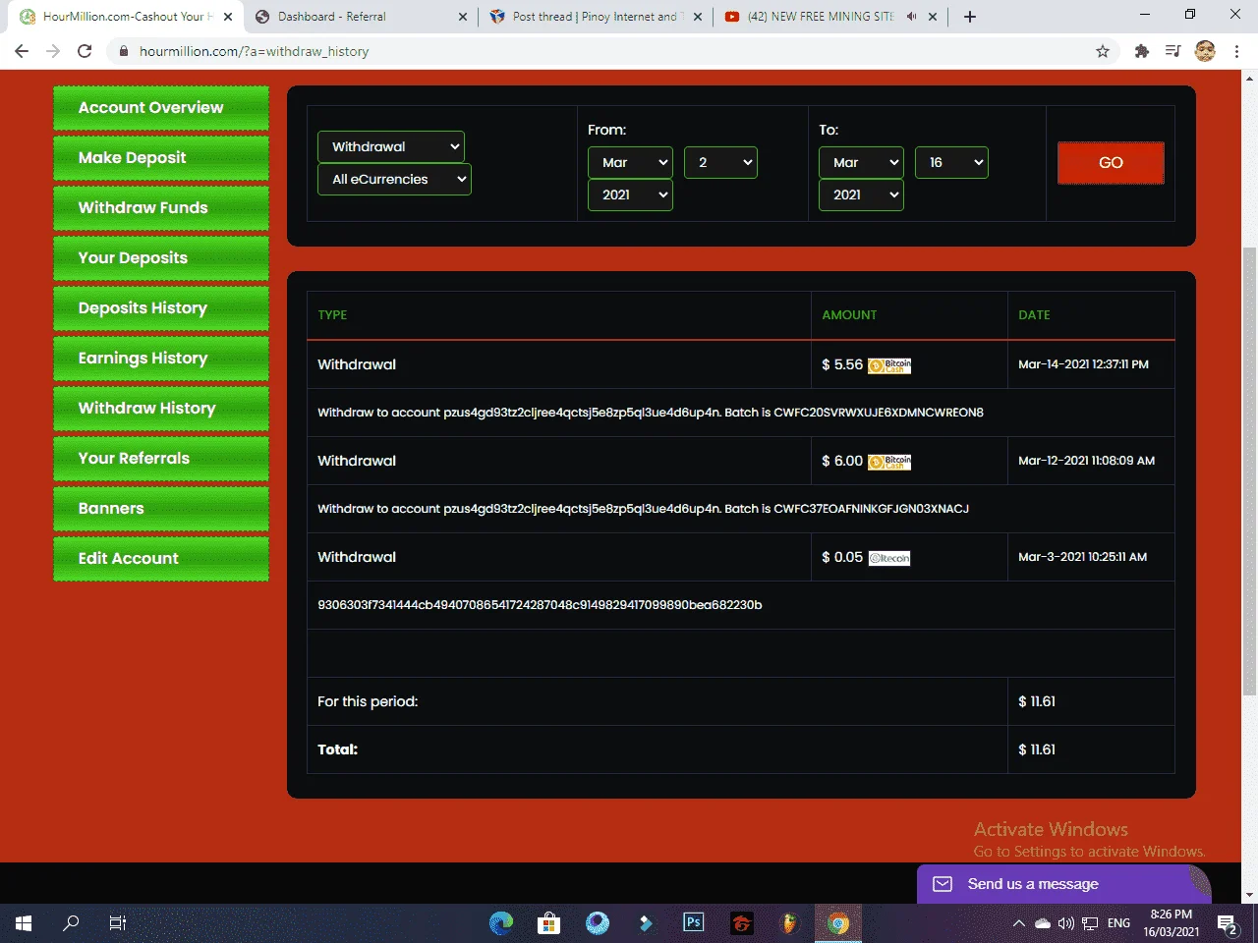Screen dimensions: 1258x943
Task: Click the Bitcoin Cash icon on $6.00 row
Action: [x=889, y=462]
